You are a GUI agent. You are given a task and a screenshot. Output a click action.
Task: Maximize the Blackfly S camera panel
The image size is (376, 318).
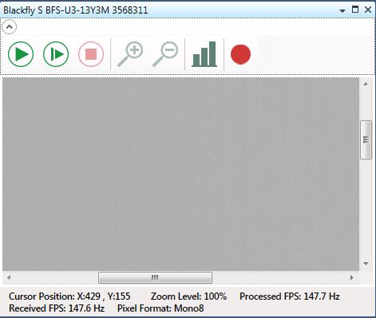tap(355, 10)
